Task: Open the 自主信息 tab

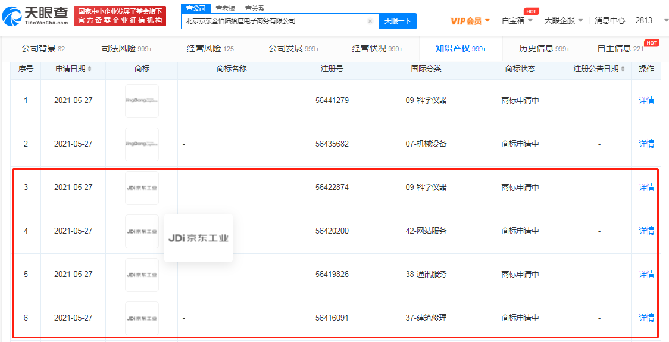Action: (x=620, y=49)
